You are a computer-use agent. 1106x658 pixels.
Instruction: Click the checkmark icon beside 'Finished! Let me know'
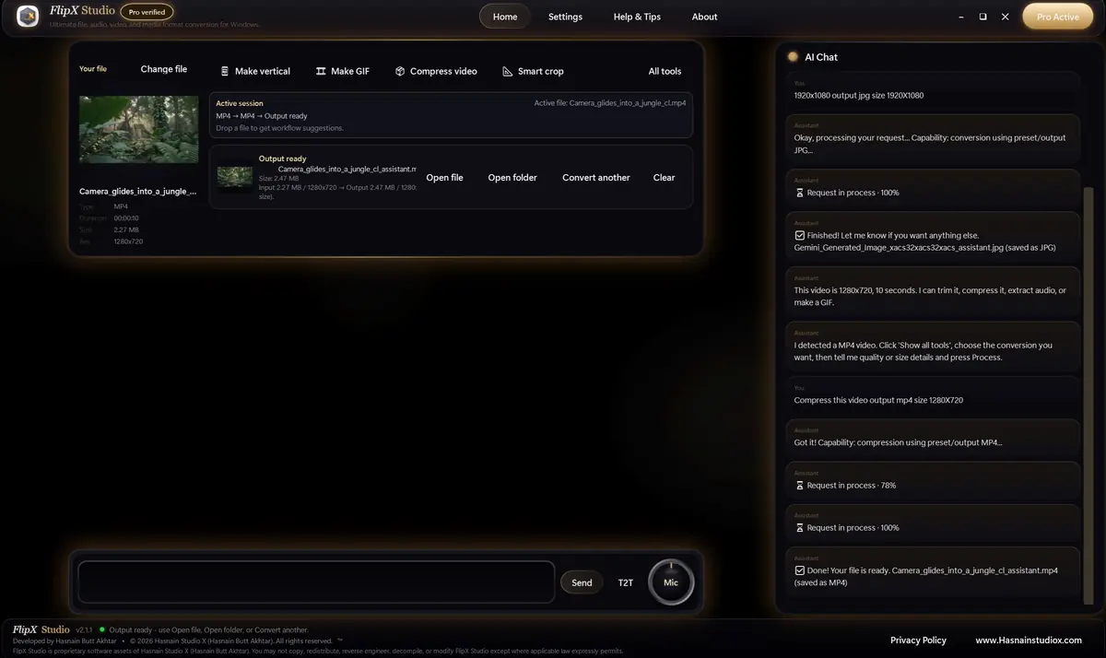click(799, 236)
